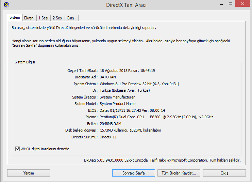Screen dimensions: 252x182
Task: Click the DirectX 11 version value
Action: [x=108, y=137]
